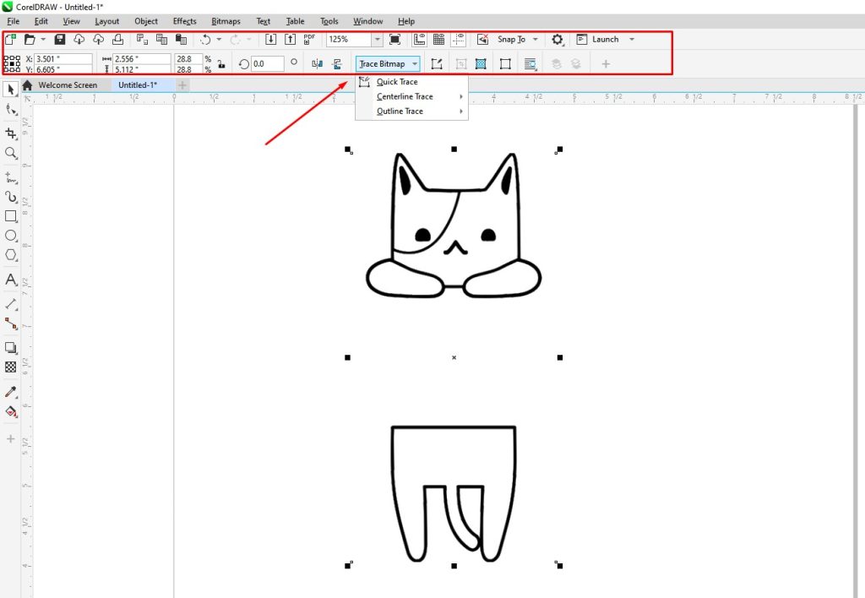Click the cloud download icon
Screen dimensions: 865x598
pos(79,39)
